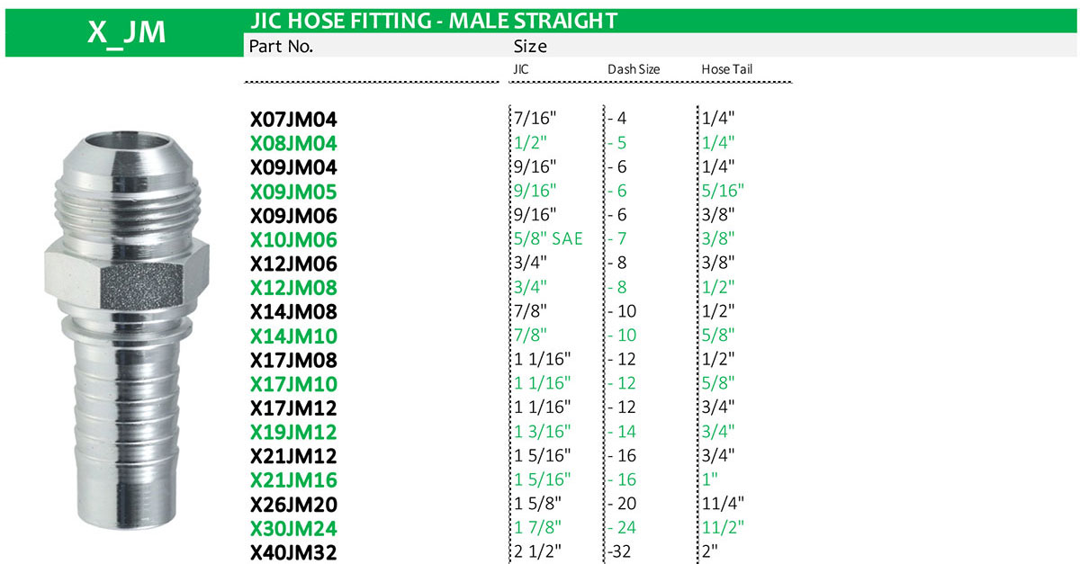Open part number X10JM06
The height and width of the screenshot is (564, 1080).
click(x=293, y=239)
